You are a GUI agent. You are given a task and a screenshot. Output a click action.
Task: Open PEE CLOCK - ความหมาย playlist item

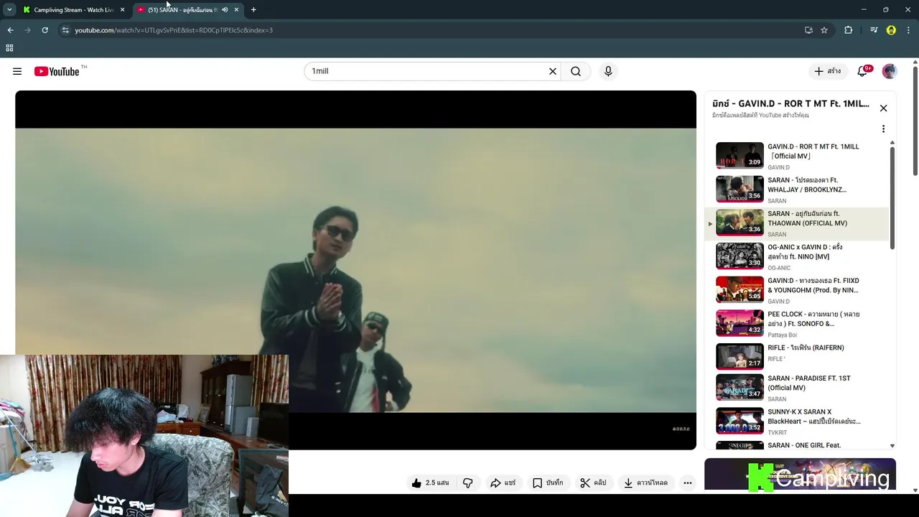tap(797, 323)
